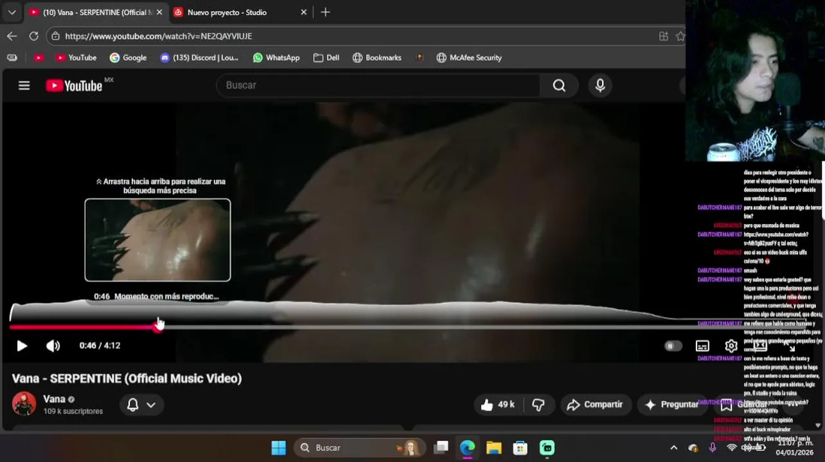Screen dimensions: 825x462
Task: Click inside the Buscar search field
Action: [378, 85]
